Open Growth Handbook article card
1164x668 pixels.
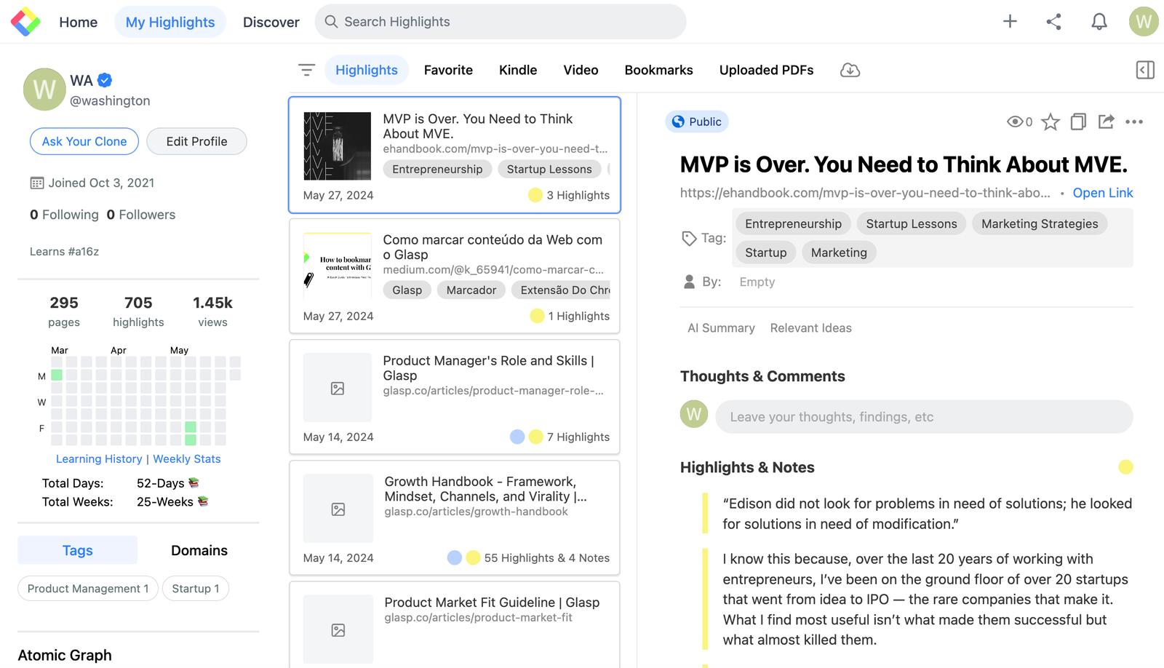[455, 517]
